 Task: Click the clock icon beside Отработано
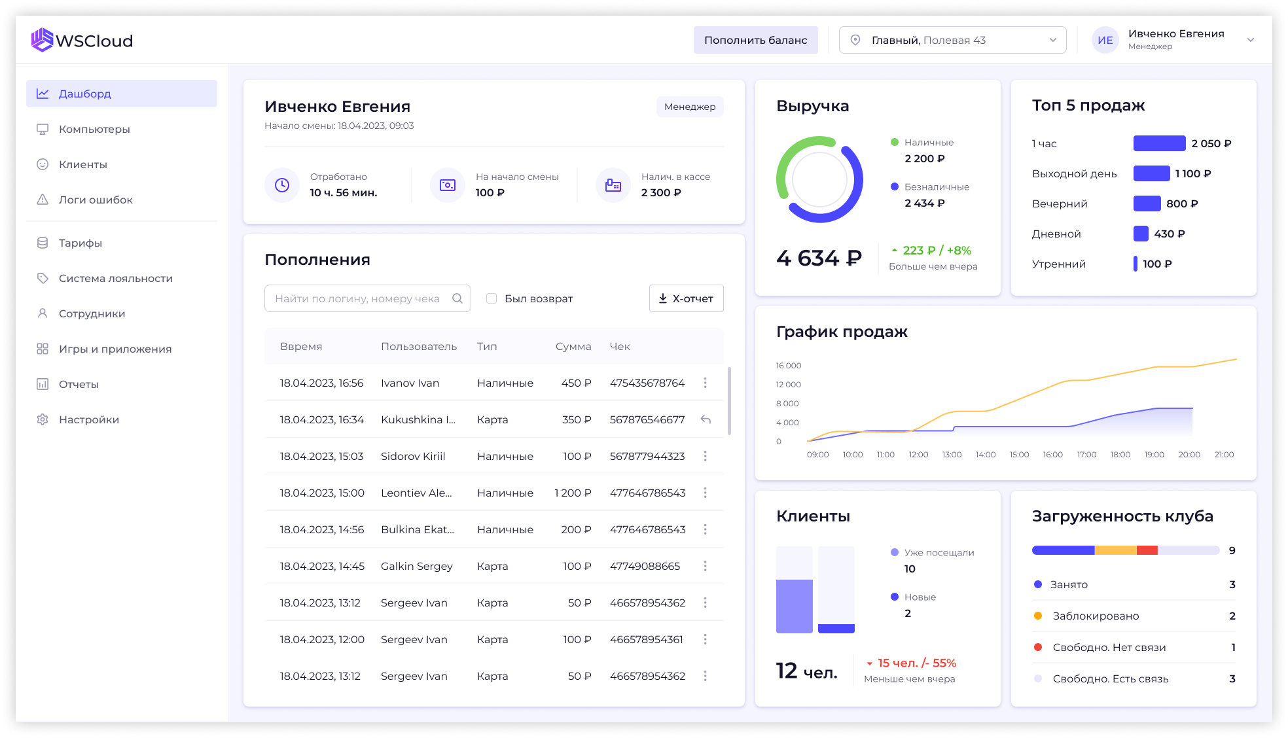pos(282,185)
